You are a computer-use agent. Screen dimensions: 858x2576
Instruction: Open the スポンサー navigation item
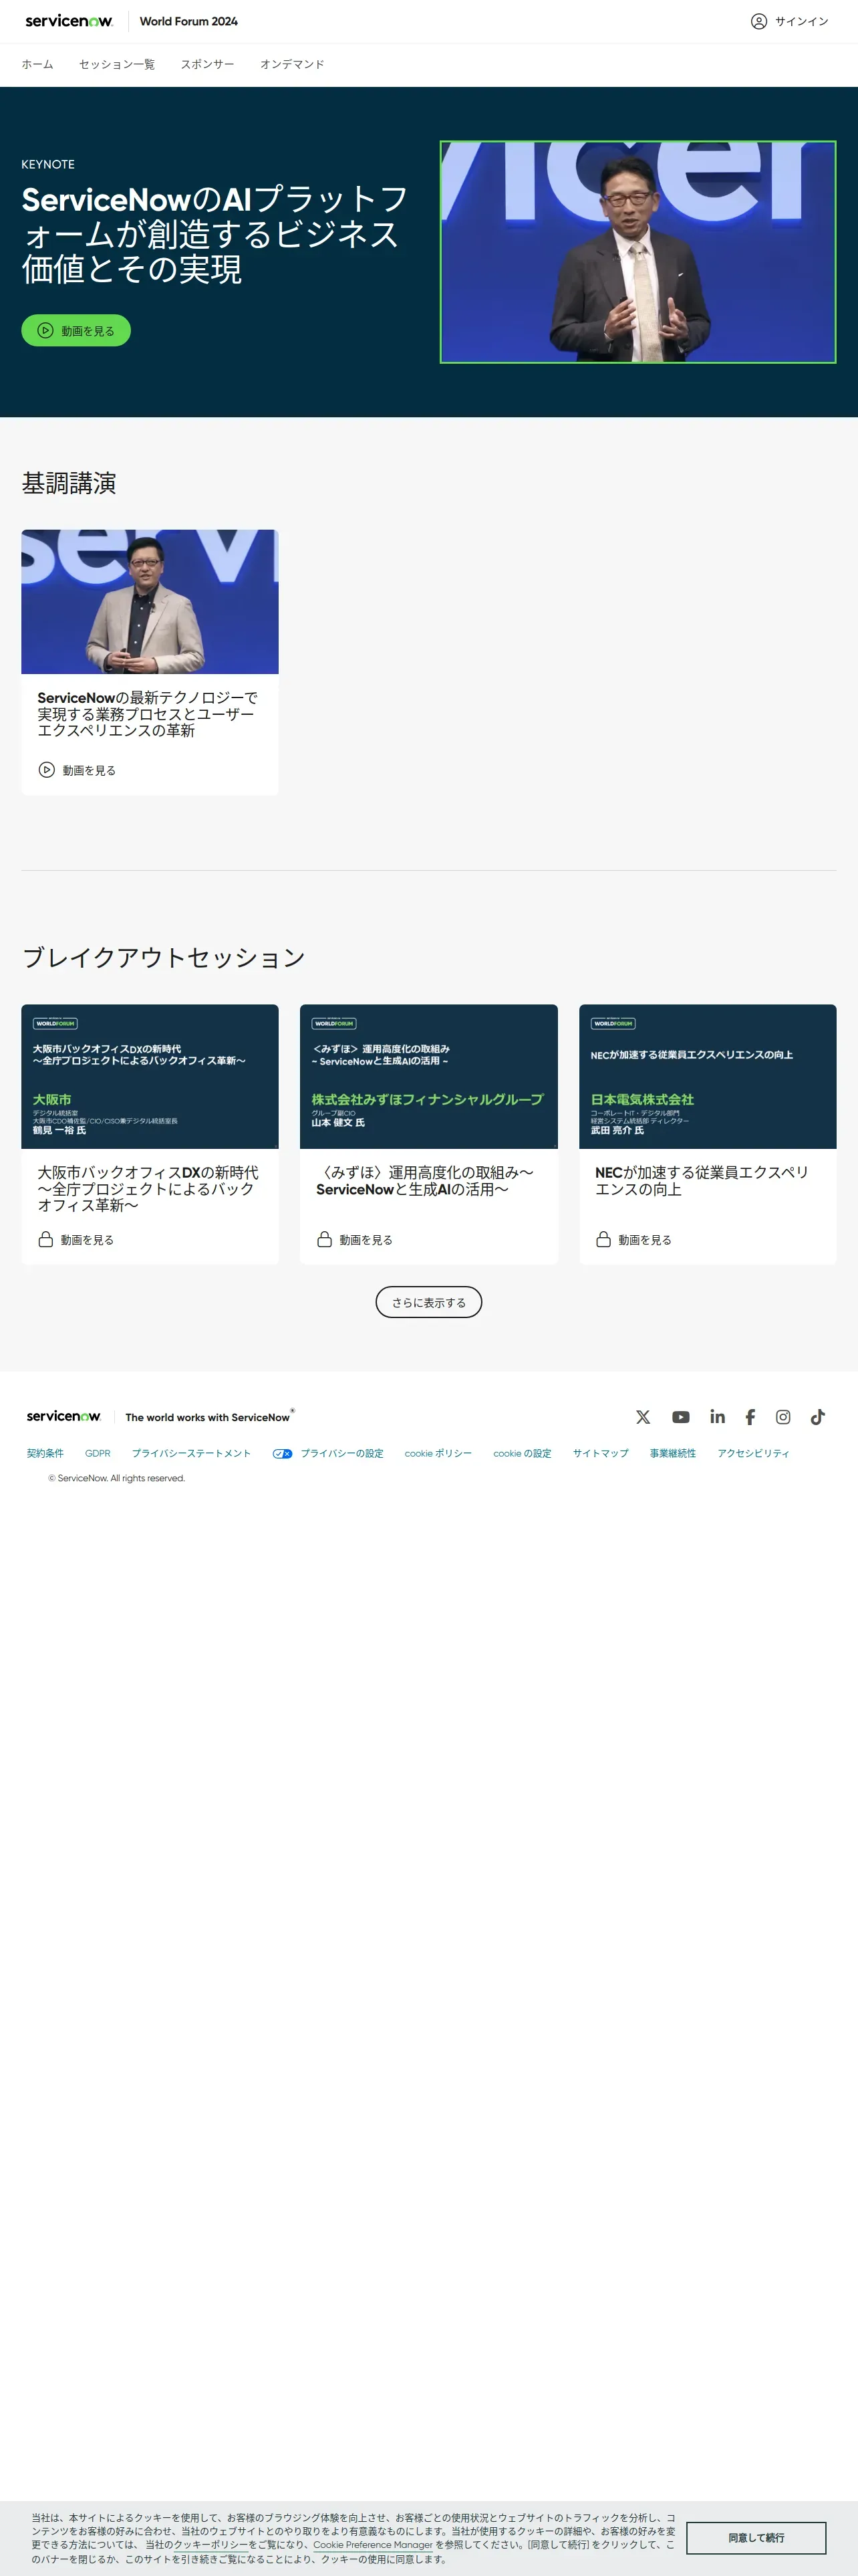208,64
